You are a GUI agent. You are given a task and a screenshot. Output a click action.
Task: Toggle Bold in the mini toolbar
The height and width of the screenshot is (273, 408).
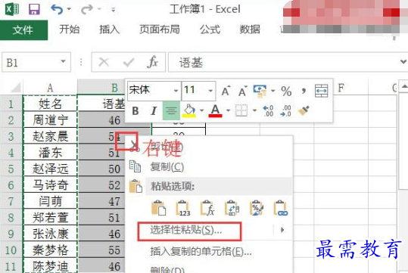tap(135, 110)
